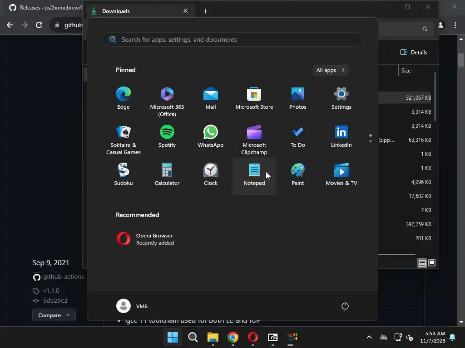
Task: Click the power button in Start menu
Action: (x=345, y=306)
